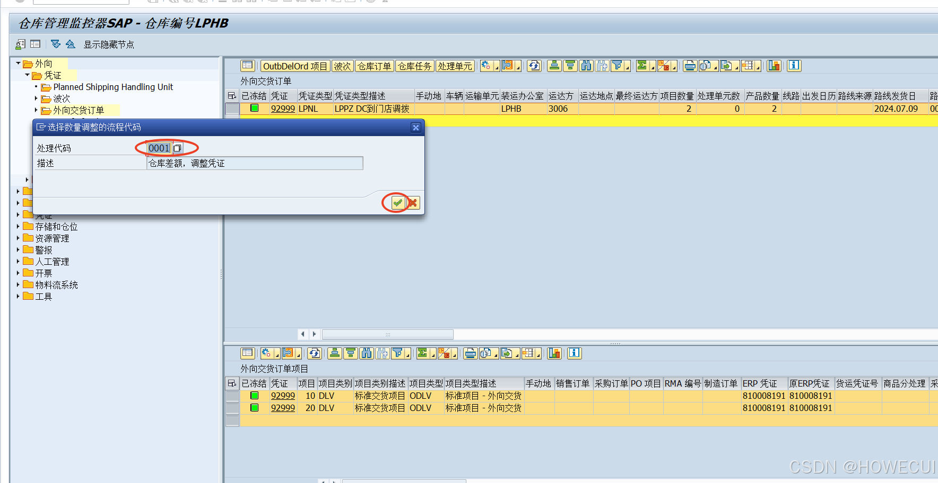Select the 警报 folder
938x483 pixels.
click(44, 250)
